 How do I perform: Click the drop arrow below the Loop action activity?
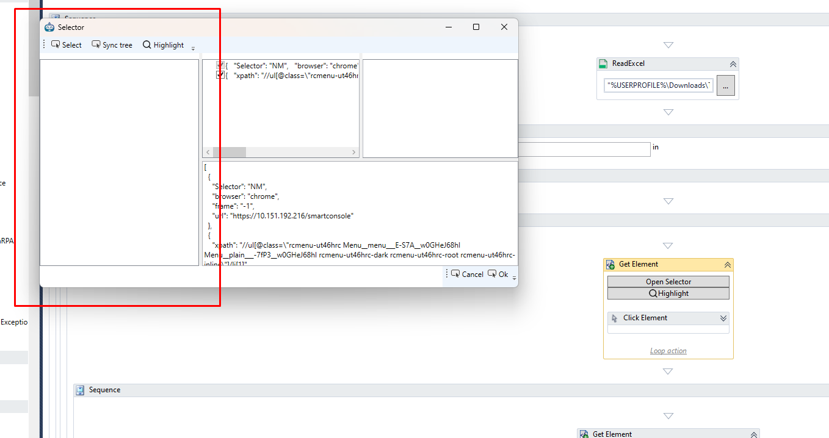pyautogui.click(x=668, y=372)
